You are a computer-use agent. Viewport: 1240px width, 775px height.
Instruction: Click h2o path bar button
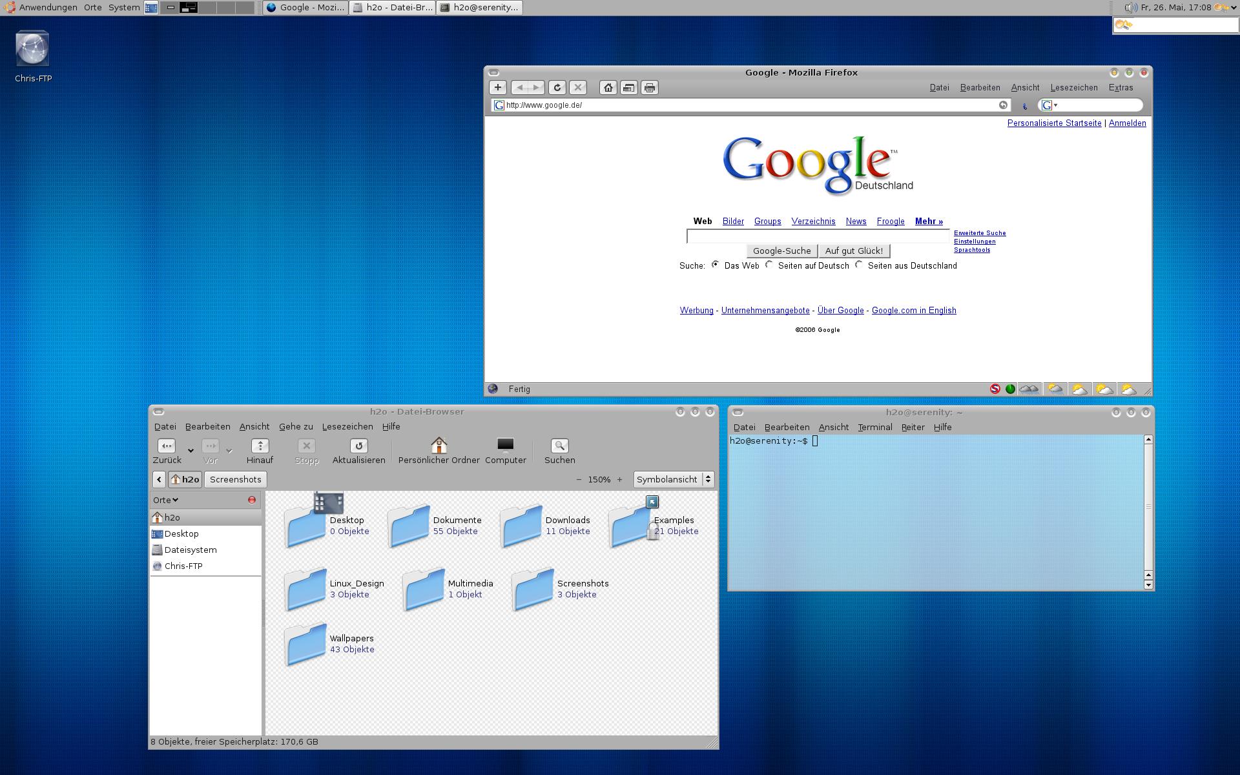(x=185, y=479)
